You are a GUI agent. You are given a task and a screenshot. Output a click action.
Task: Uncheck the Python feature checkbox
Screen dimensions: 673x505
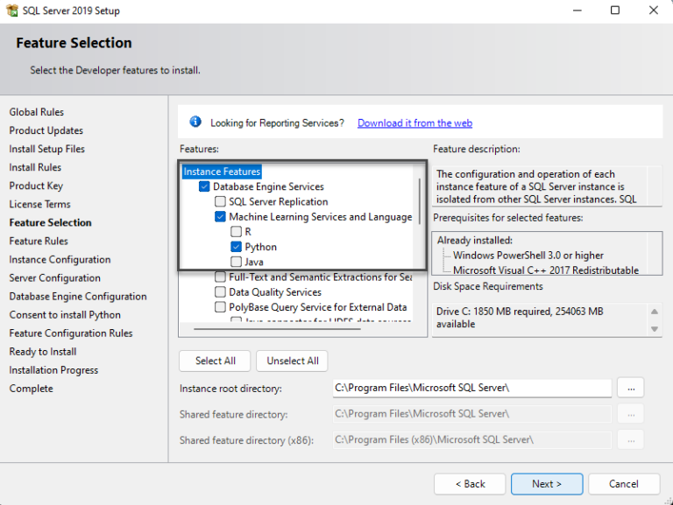pyautogui.click(x=236, y=247)
